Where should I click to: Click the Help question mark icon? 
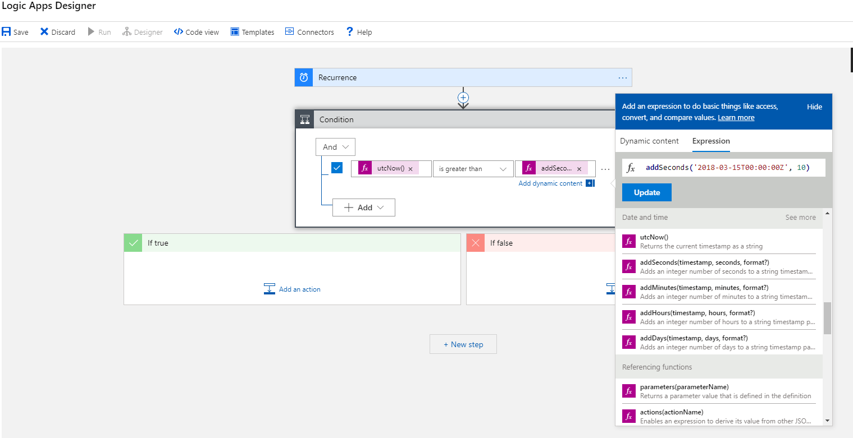pyautogui.click(x=349, y=32)
